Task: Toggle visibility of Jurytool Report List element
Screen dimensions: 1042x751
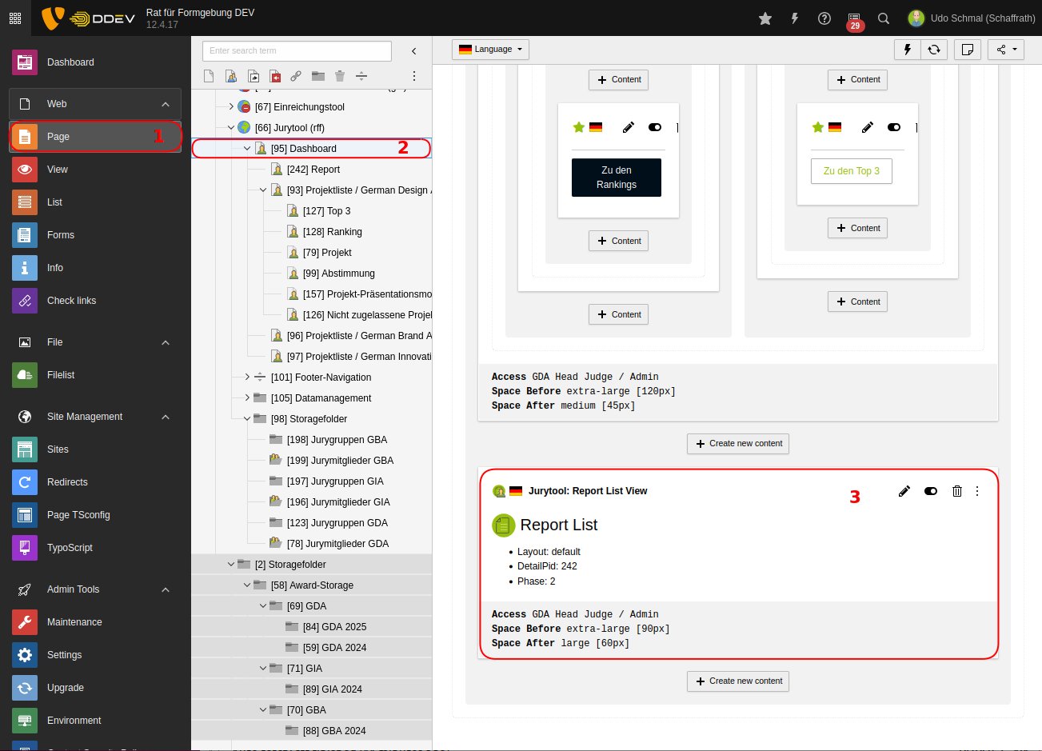Action: pyautogui.click(x=930, y=491)
